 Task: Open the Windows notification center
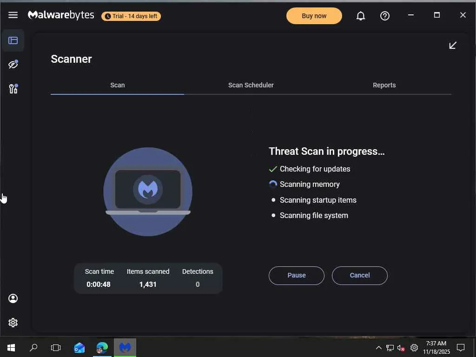461,348
